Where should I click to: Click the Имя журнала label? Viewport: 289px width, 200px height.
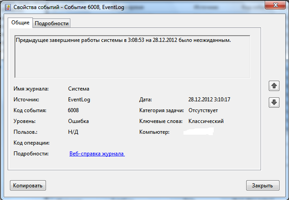[31, 89]
